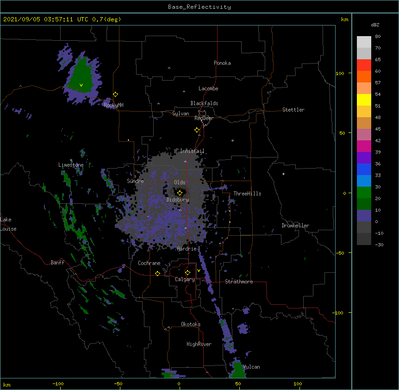This screenshot has height=390, width=399.
Task: Click the HighRiver label
Action: coord(199,344)
